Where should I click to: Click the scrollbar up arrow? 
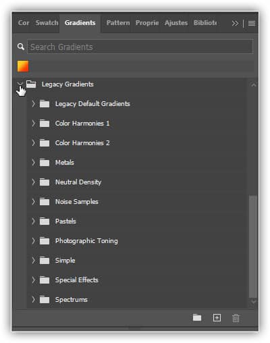pos(254,85)
